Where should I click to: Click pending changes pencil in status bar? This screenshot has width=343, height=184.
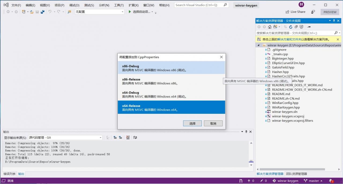pyautogui.click(x=262, y=181)
